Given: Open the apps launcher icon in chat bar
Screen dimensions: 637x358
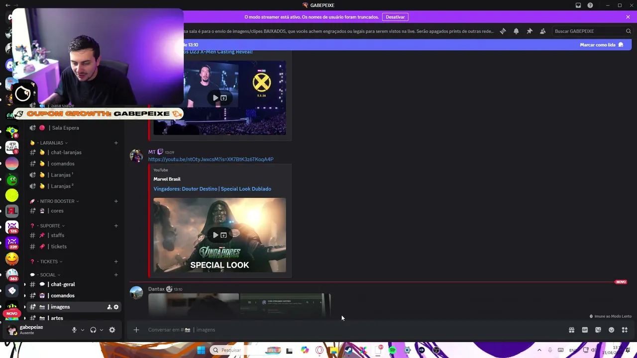Looking at the screenshot, I should [625, 330].
